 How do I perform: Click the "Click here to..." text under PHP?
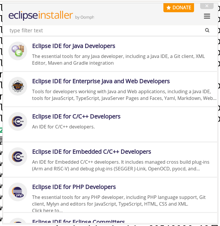[x=47, y=211]
